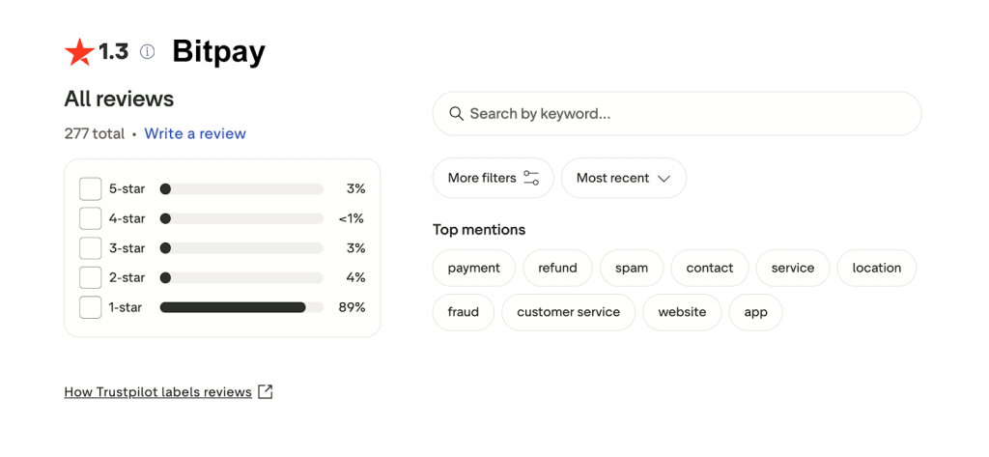Click the red Trustpilot star icon
989x457 pixels.
(x=79, y=52)
